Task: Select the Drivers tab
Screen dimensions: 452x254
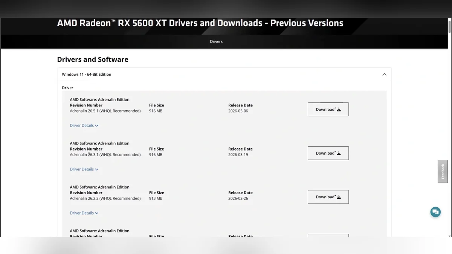Action: (x=216, y=41)
